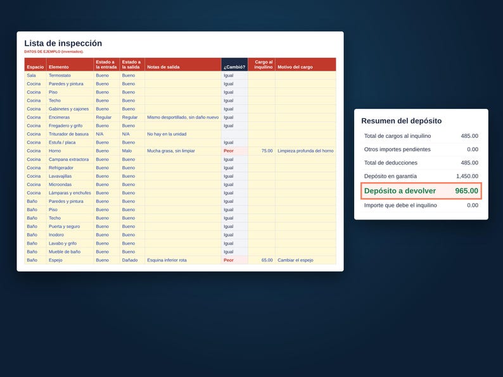Click the '1,450.00' deposit value
503x377 pixels.
pyautogui.click(x=467, y=176)
